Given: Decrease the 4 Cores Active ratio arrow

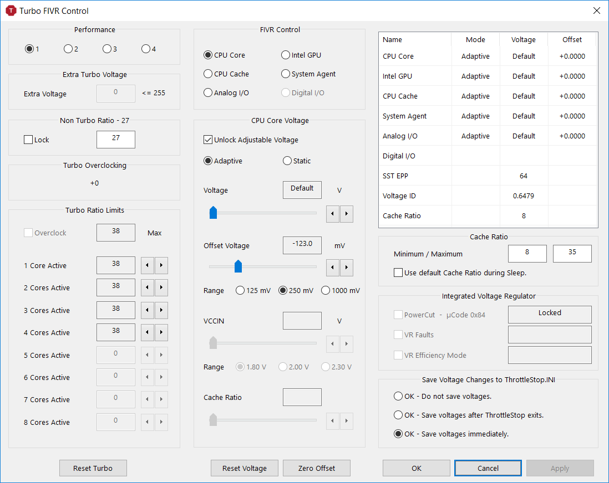Looking at the screenshot, I should click(147, 333).
